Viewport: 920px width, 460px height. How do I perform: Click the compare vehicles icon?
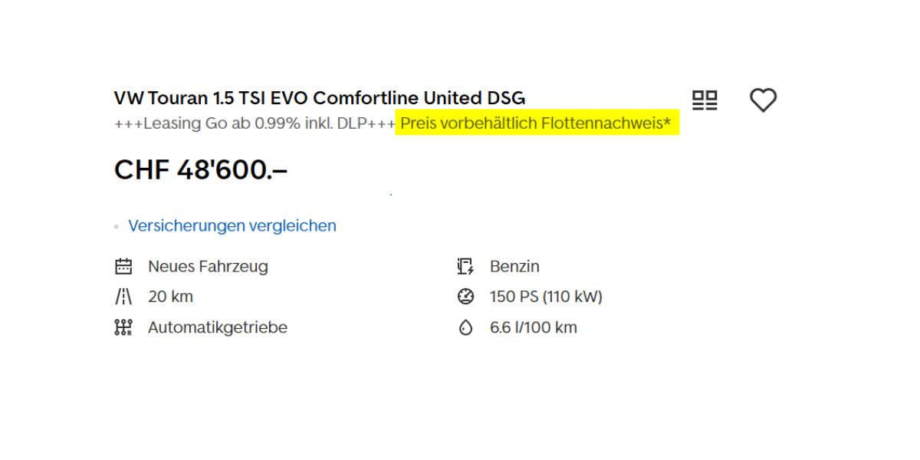[705, 100]
